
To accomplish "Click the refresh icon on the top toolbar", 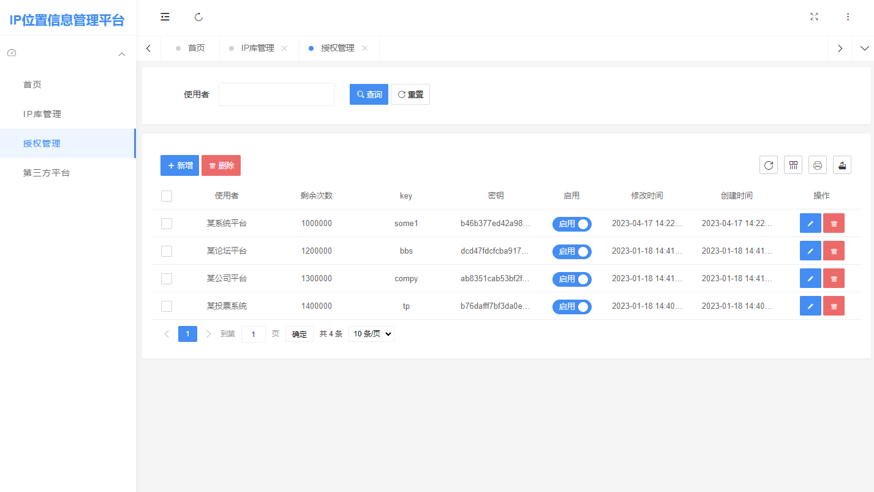I will tap(198, 17).
